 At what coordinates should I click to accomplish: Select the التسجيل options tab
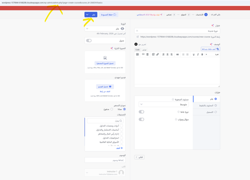[x=206, y=112]
